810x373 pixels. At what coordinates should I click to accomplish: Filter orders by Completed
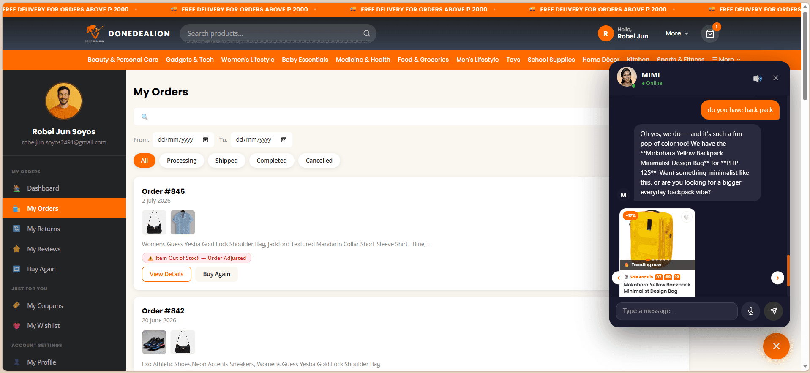272,161
